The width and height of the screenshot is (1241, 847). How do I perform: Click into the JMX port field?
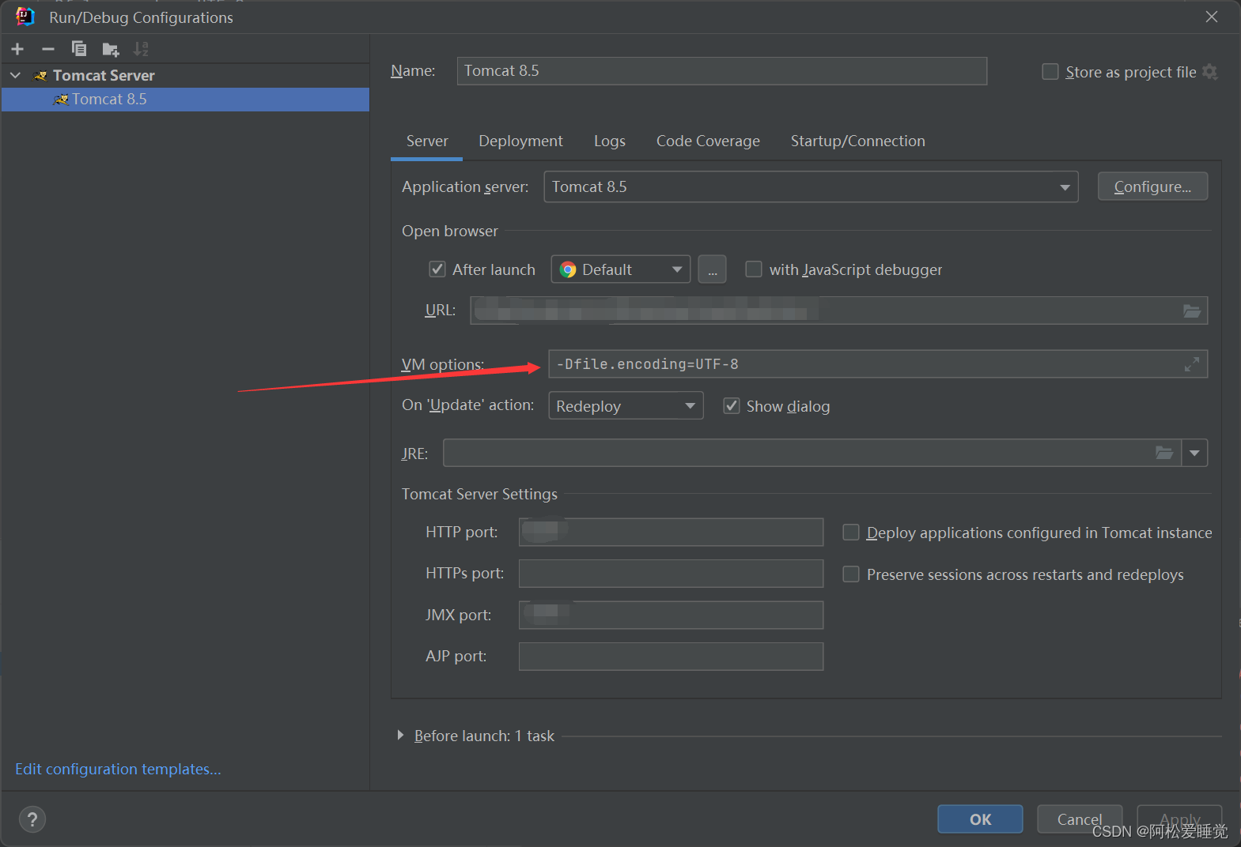click(671, 615)
